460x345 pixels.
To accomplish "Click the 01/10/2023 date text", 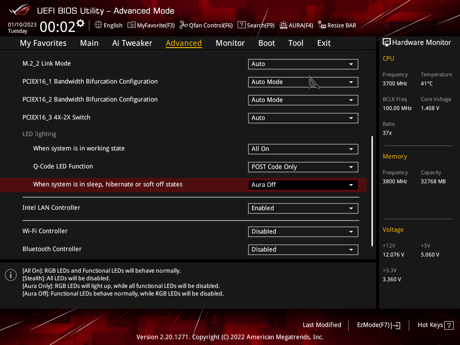I will [22, 25].
